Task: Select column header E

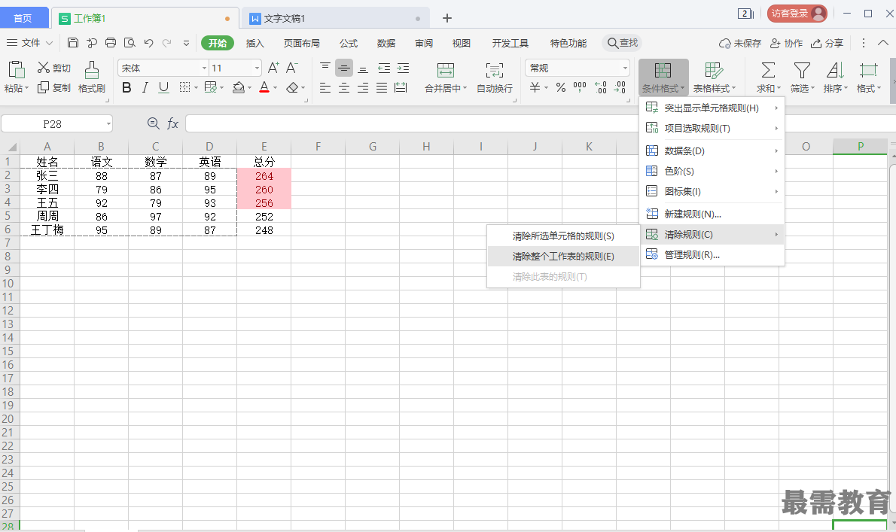Action: [264, 147]
